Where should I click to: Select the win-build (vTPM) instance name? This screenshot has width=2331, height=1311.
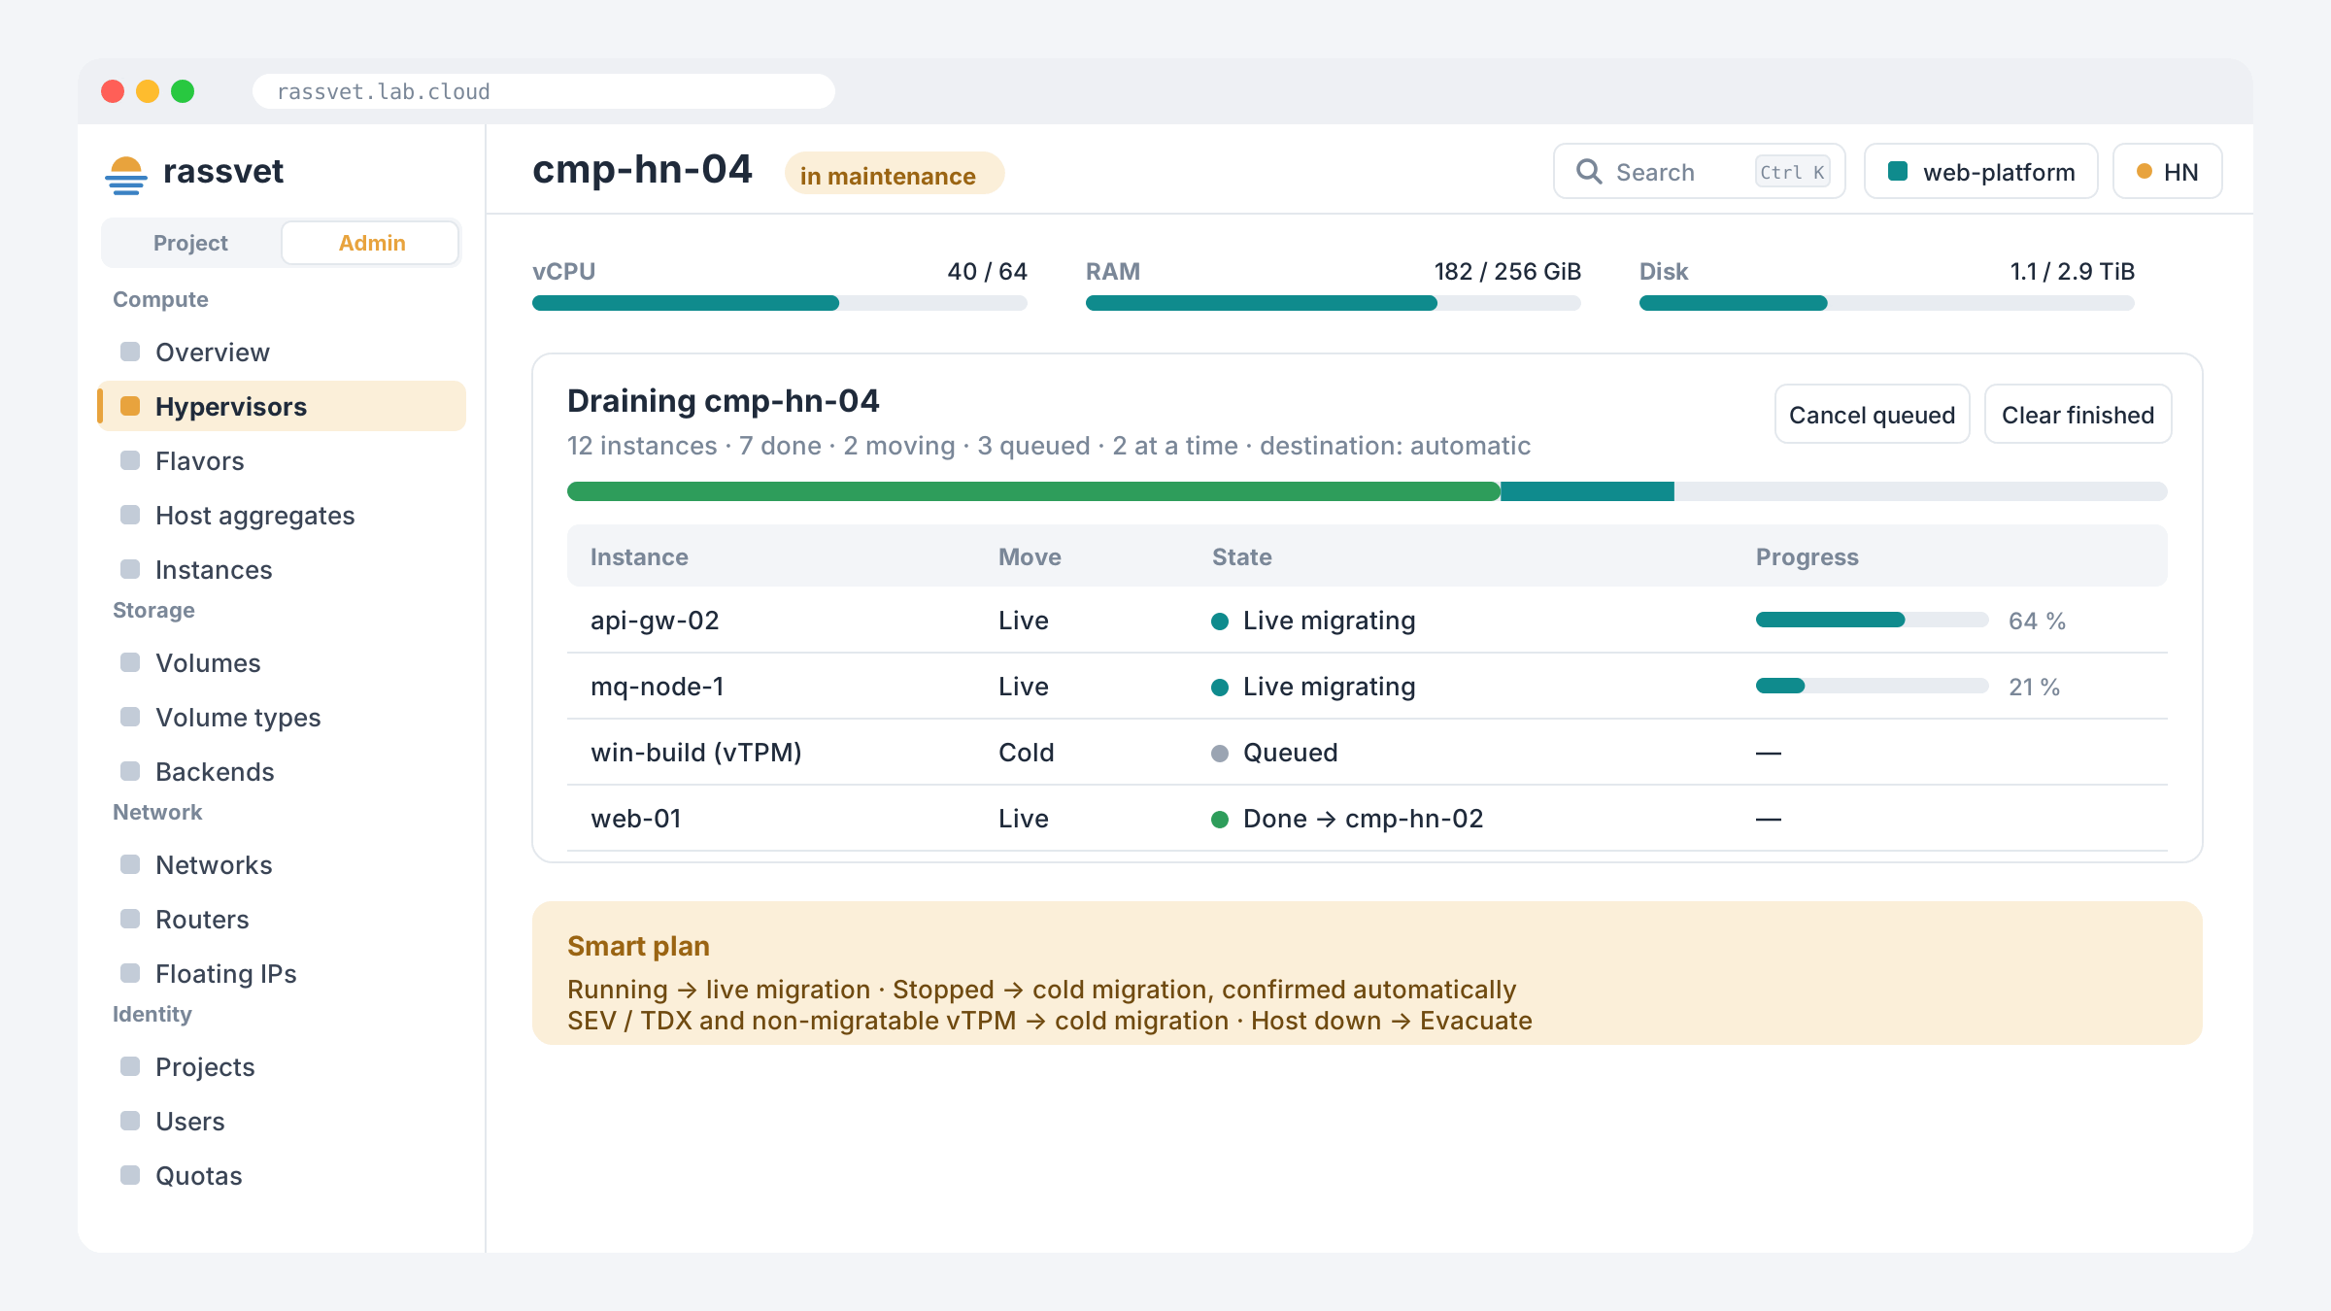[695, 753]
